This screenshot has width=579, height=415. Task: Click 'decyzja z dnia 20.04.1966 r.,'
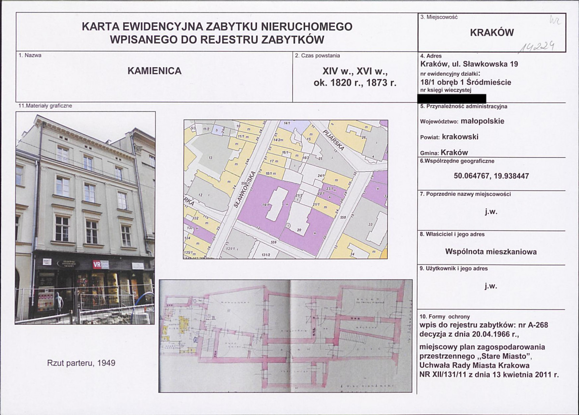469,334
